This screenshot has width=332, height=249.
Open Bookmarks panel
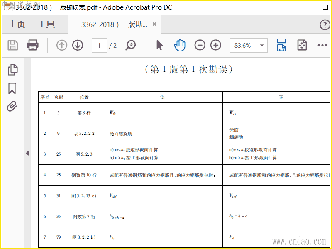[x=12, y=88]
